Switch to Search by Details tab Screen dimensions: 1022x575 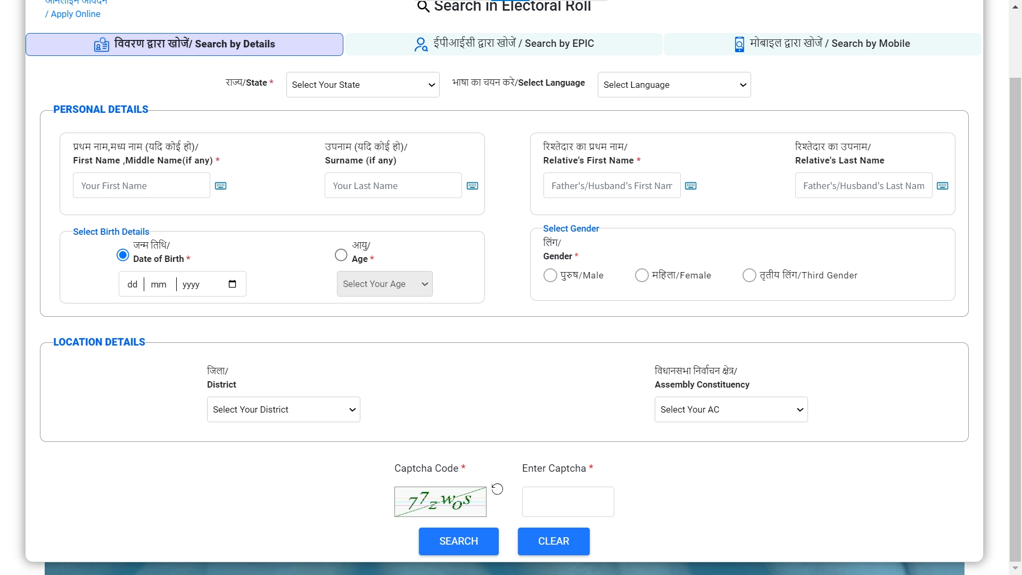point(184,44)
